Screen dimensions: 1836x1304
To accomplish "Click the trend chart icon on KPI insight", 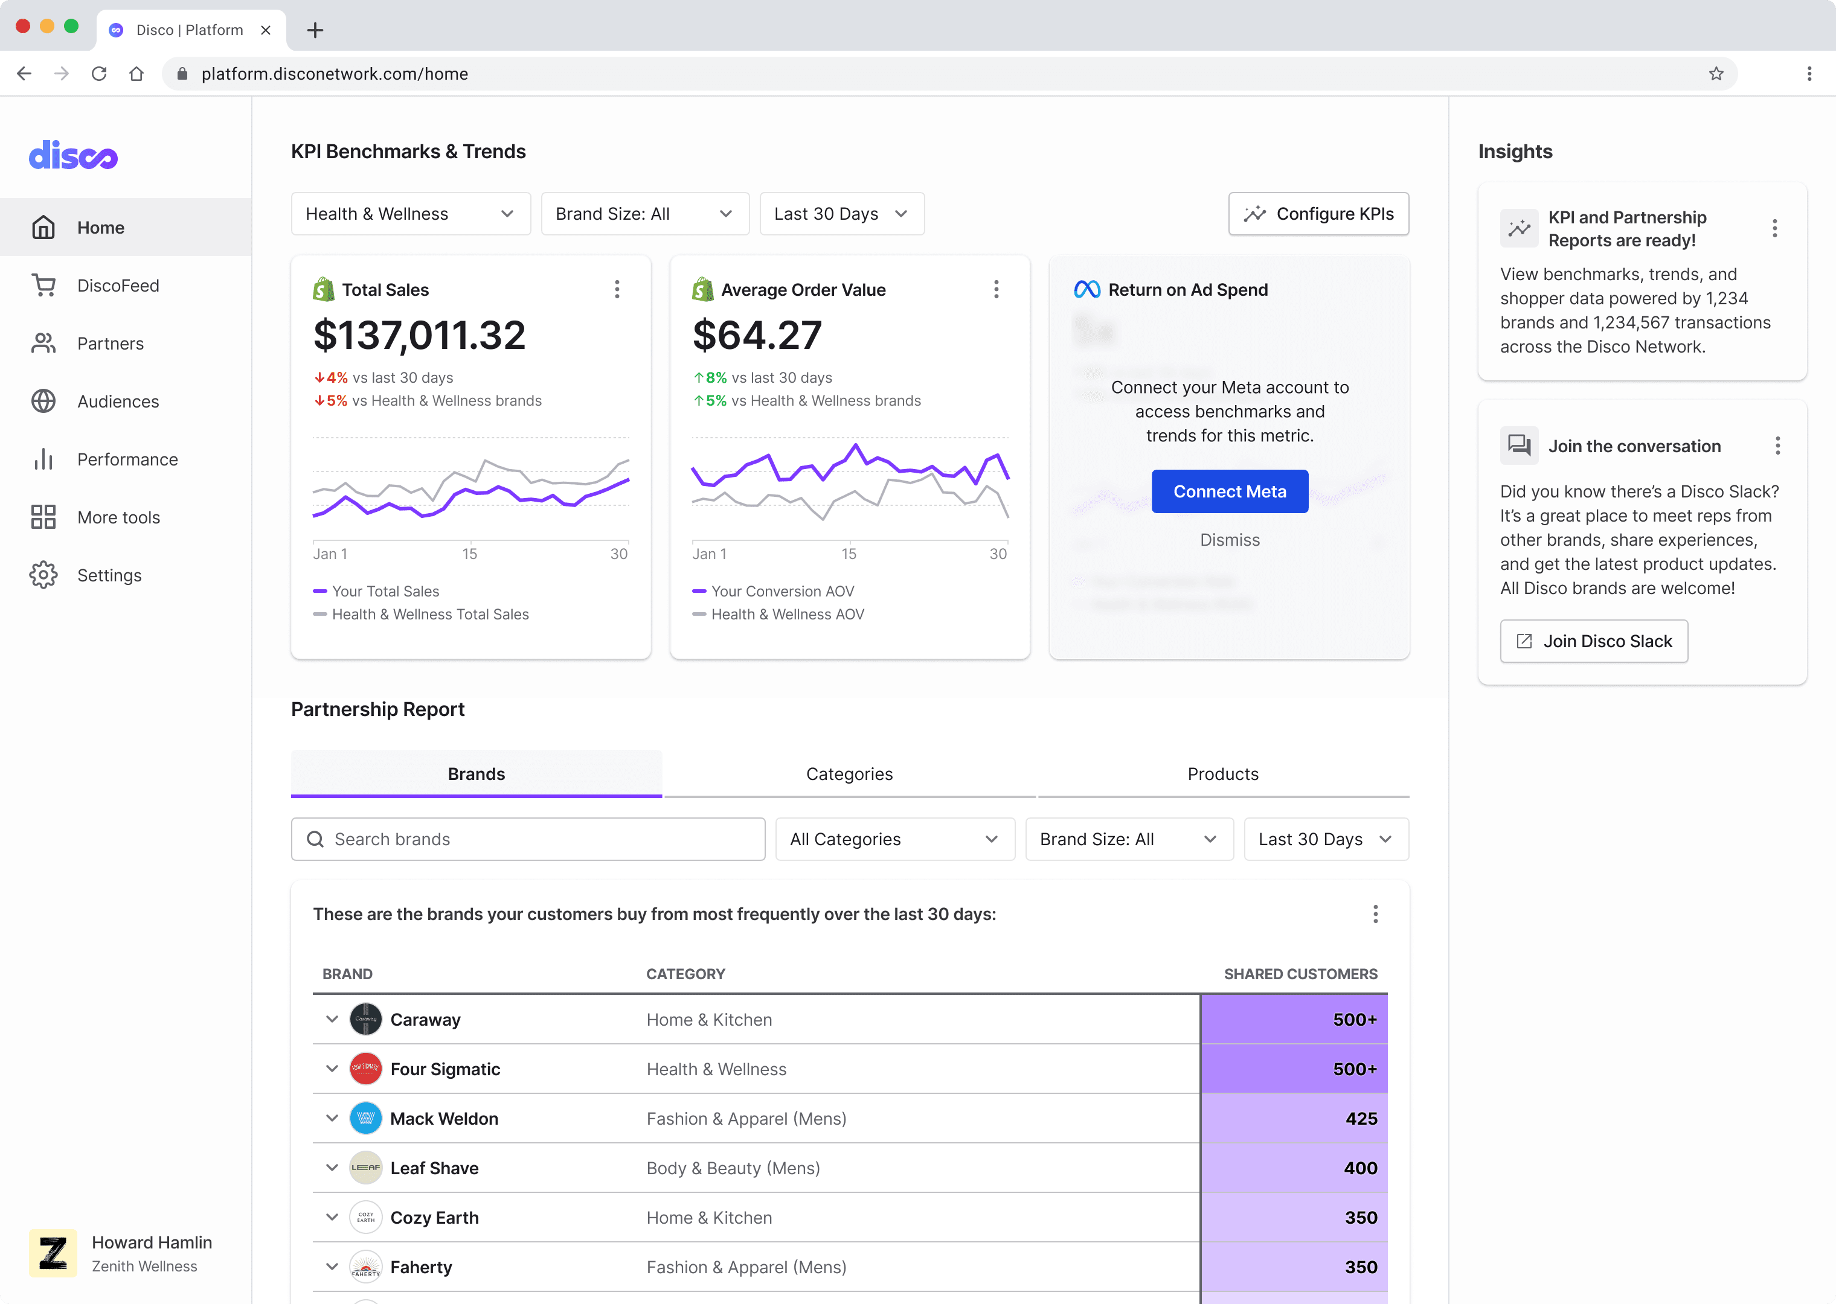I will click(1519, 228).
